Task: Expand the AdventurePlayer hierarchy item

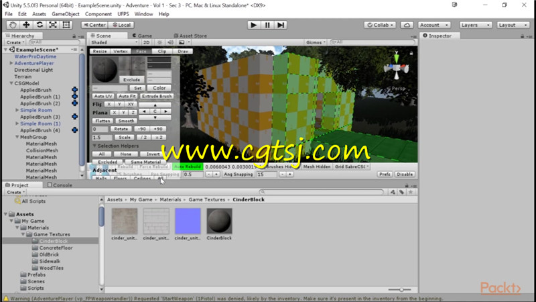Action: pos(11,63)
